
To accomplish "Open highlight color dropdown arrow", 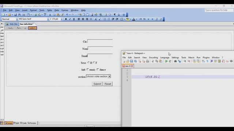I will click(131, 19).
